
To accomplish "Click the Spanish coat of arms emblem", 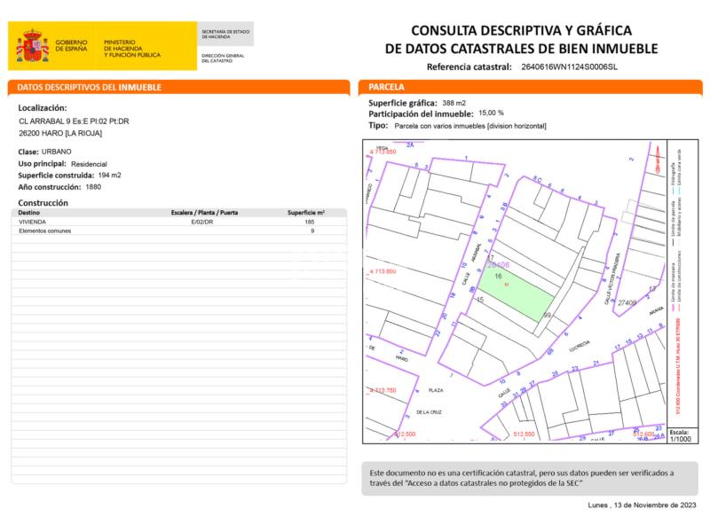I will coord(32,48).
